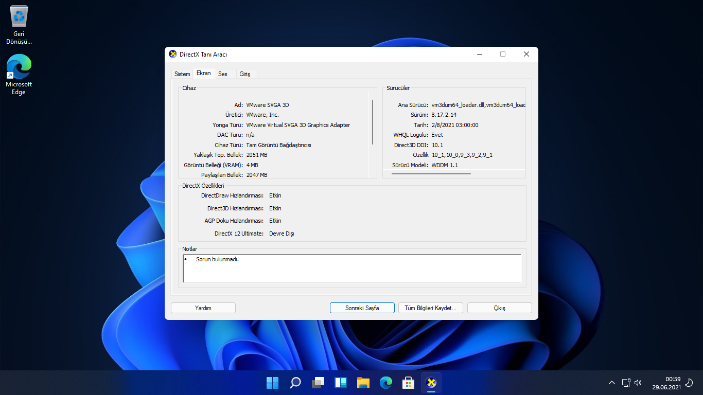Click the Sonraki Sayfa button
Screen dimensions: 703x395
coord(362,308)
